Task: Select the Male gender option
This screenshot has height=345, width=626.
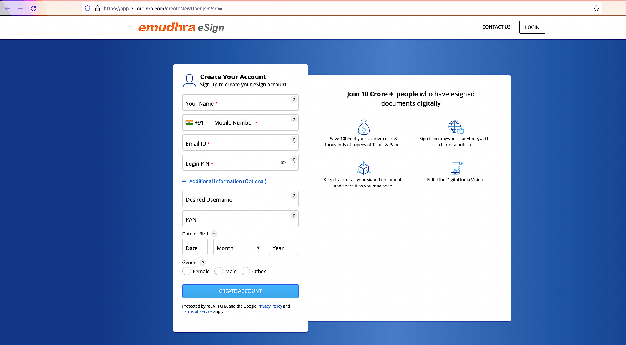Action: (x=219, y=272)
